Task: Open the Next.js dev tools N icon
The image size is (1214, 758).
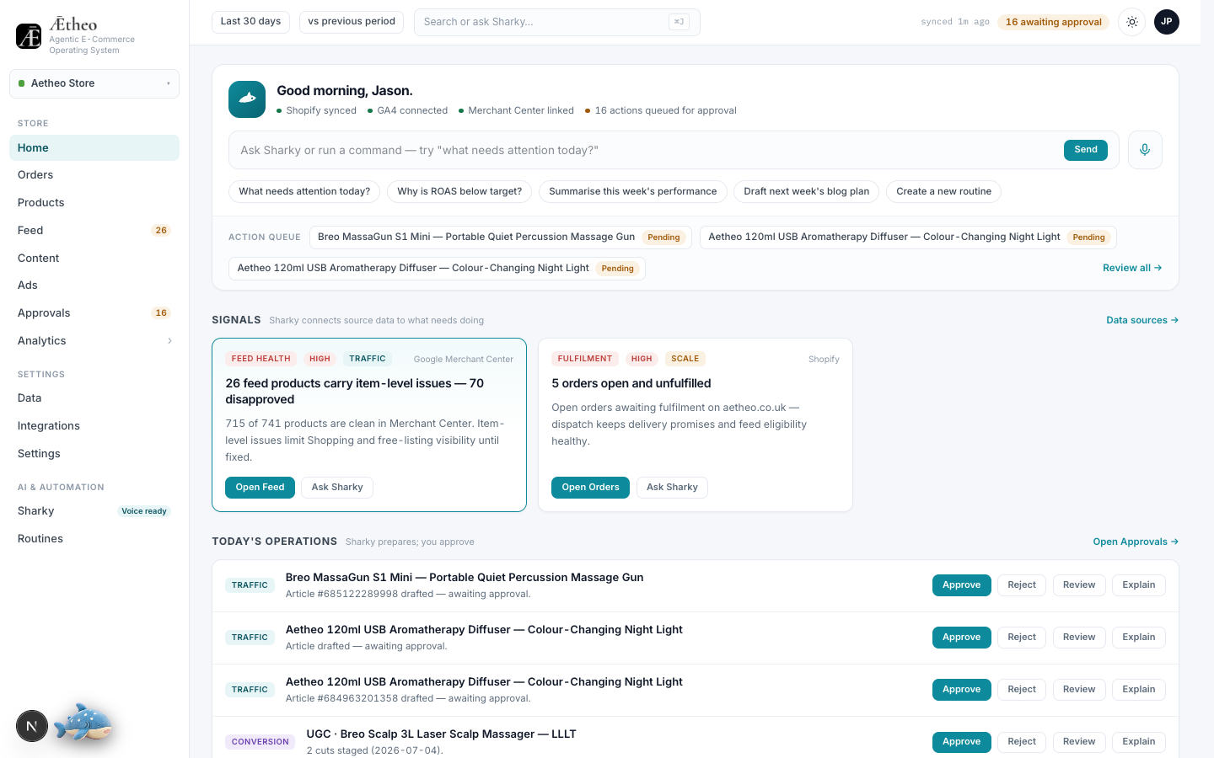Action: point(32,726)
